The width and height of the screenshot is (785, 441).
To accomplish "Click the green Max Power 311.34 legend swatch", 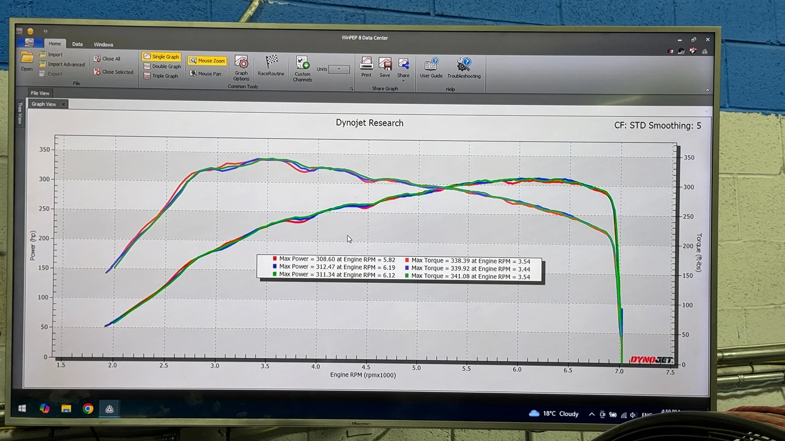I will [x=275, y=274].
